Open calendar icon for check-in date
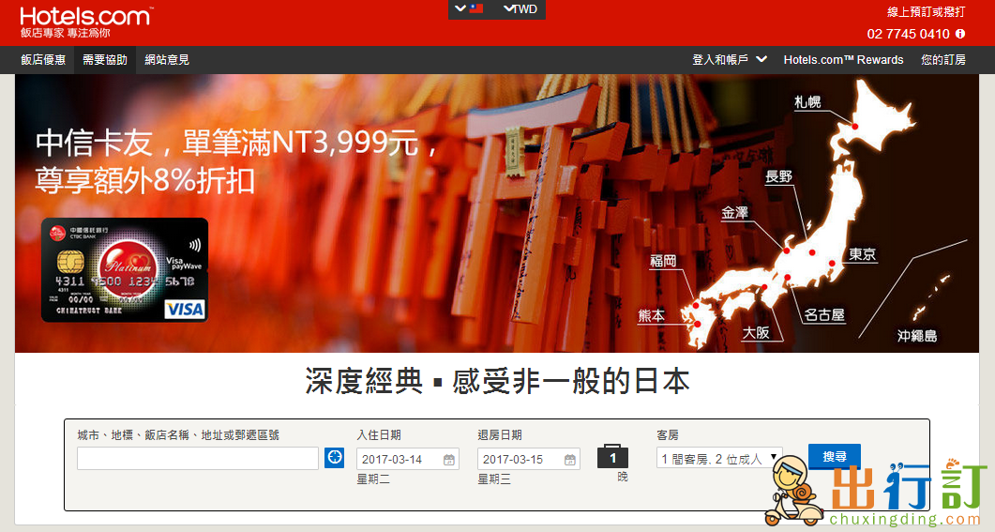Viewport: 995px width, 532px height. point(448,460)
